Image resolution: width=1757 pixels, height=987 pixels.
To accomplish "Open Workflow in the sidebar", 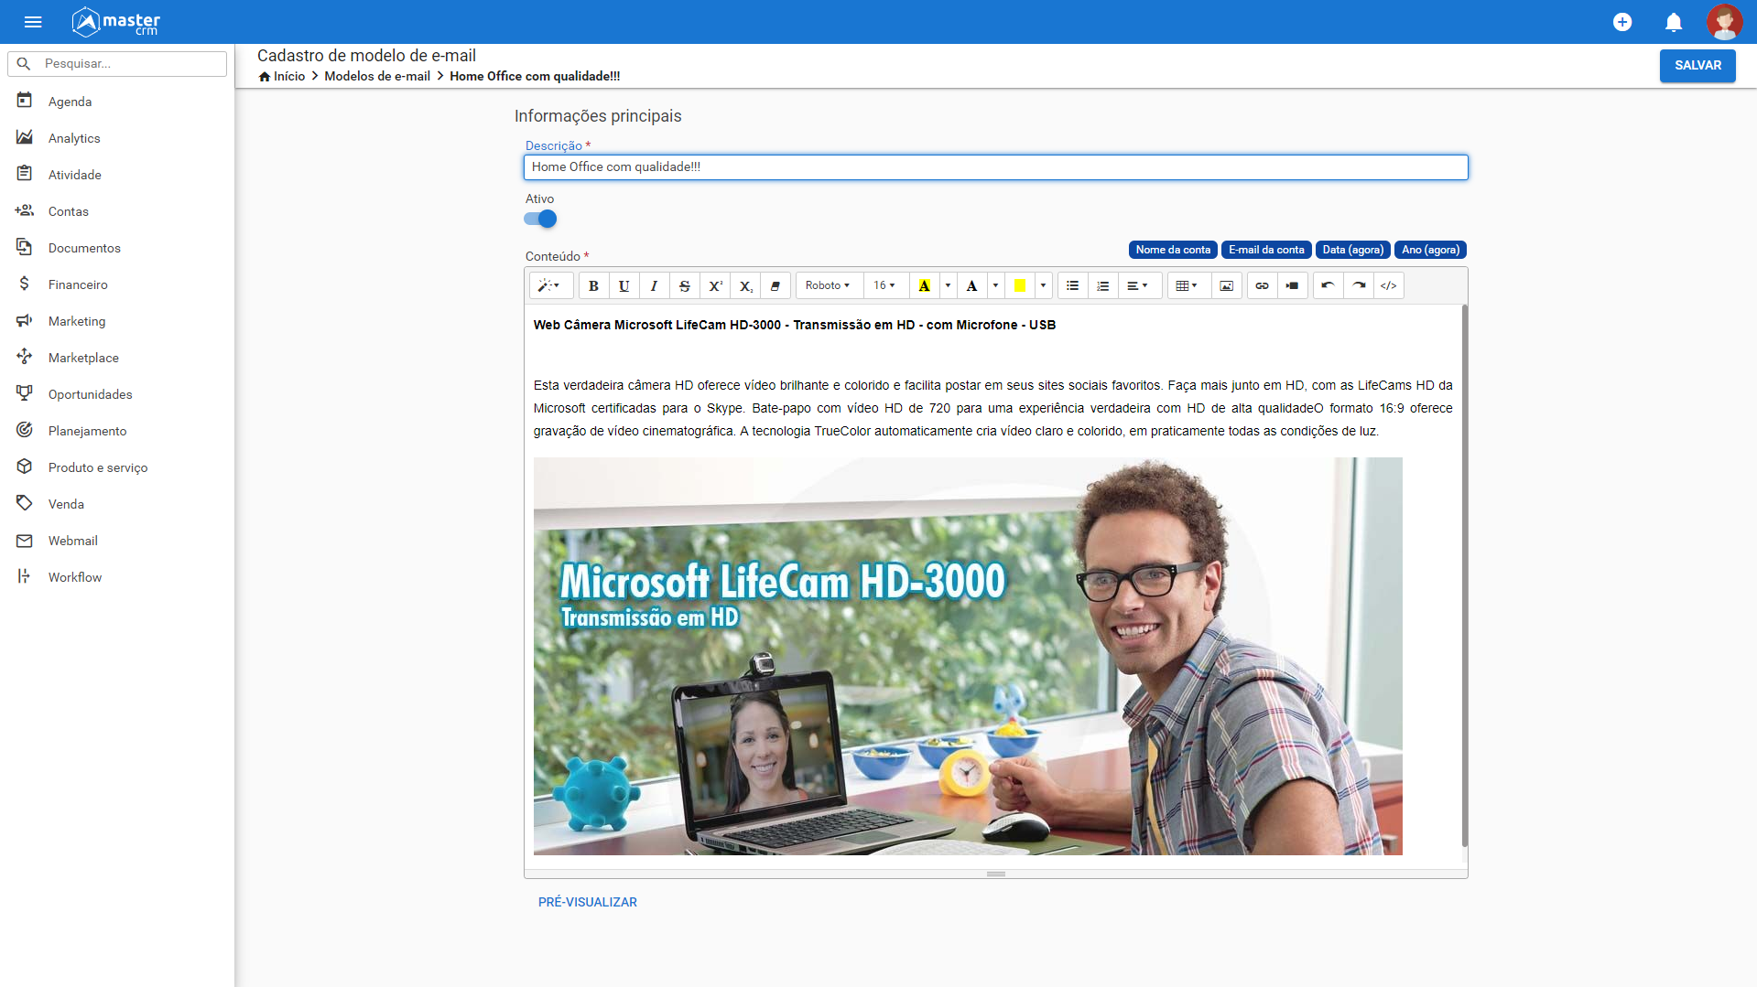I will [x=117, y=577].
